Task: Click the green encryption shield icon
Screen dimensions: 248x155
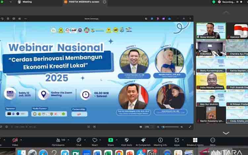Action: tap(214, 2)
